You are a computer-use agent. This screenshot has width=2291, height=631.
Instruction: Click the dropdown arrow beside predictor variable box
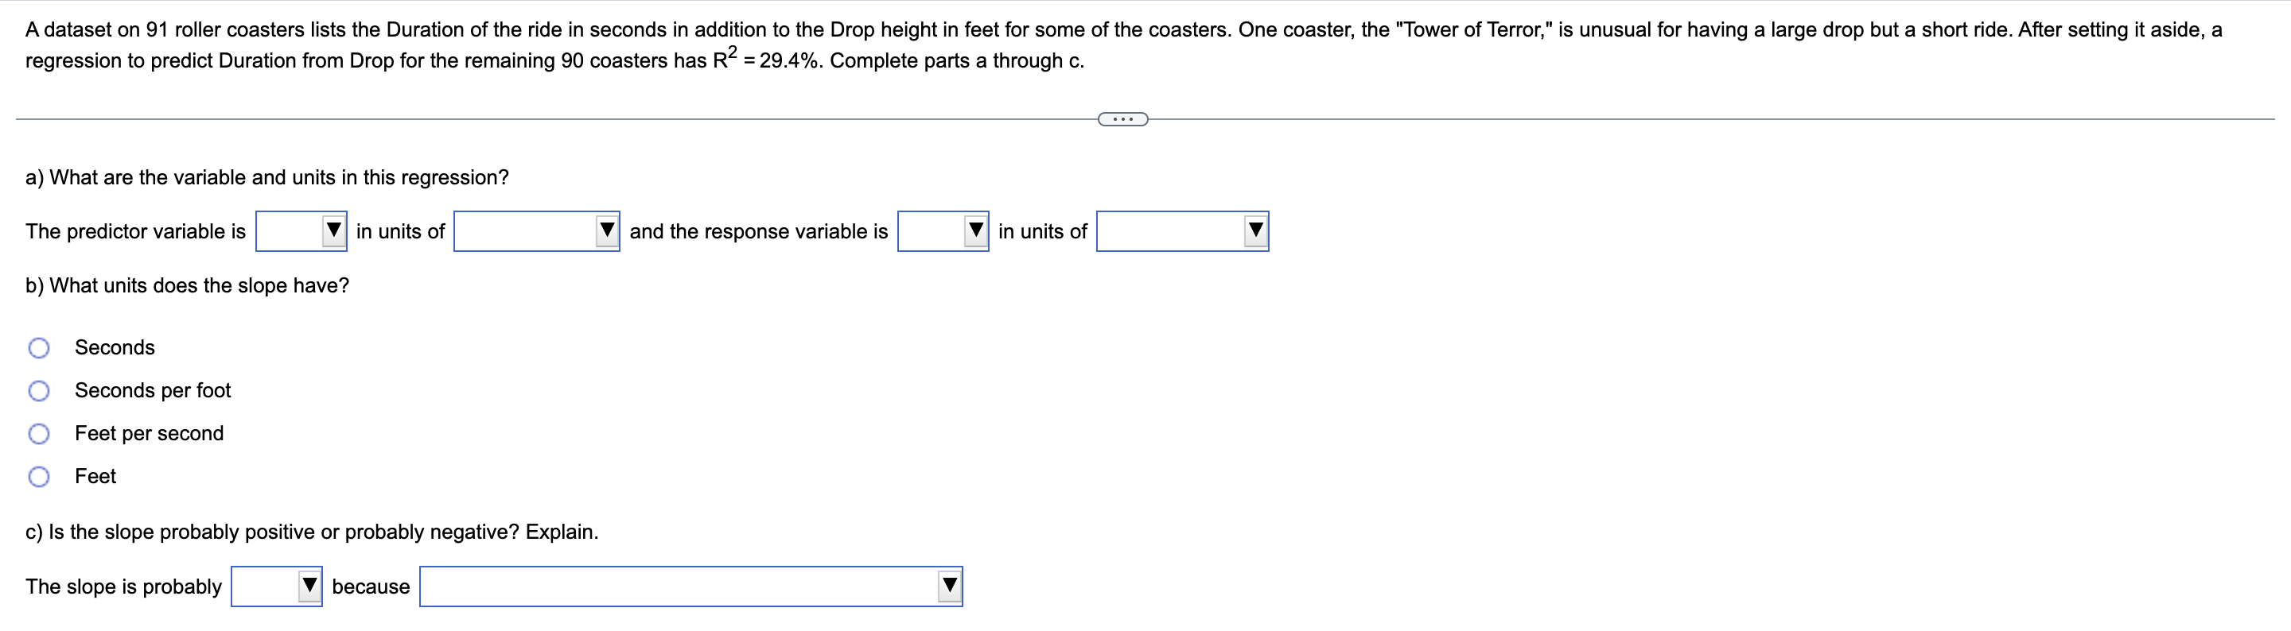click(x=332, y=231)
